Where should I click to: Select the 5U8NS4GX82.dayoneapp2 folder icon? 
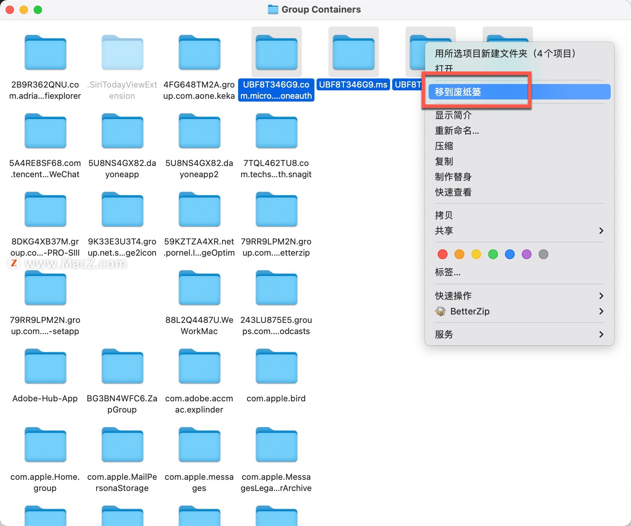click(x=200, y=131)
